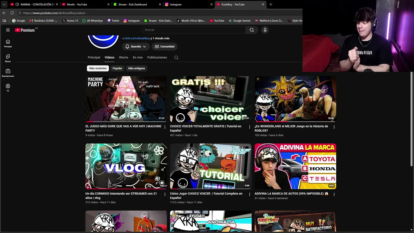Screen dimensions: 414x233
Task: Open the Google Gemini bookmark
Action: pos(239,21)
